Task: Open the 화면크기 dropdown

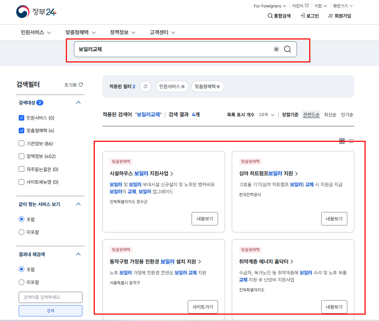Action: (341, 6)
